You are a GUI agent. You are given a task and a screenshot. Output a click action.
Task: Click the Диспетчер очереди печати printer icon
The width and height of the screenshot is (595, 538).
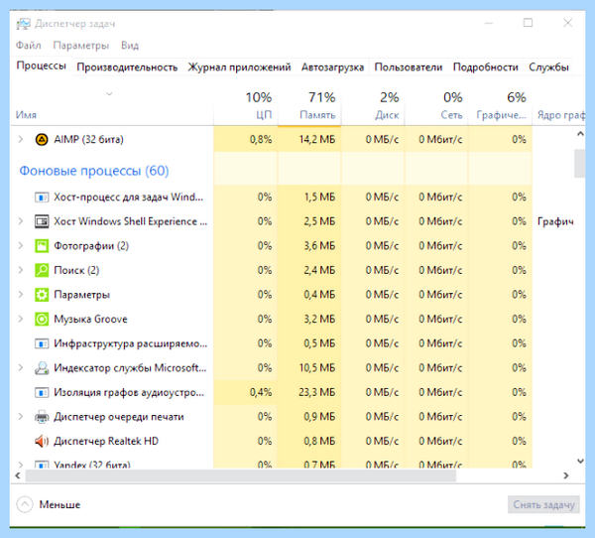(42, 417)
